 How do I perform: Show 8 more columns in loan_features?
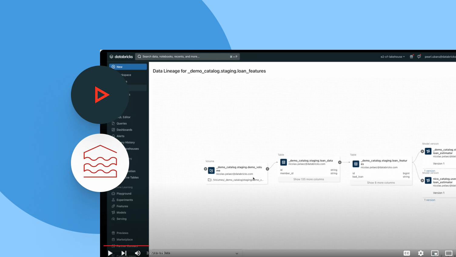pyautogui.click(x=381, y=183)
